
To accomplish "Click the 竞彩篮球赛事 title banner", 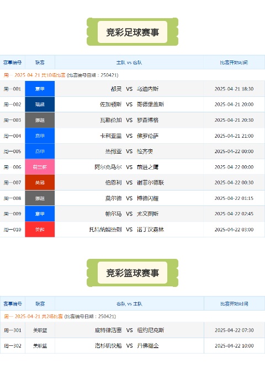I will (132, 273).
